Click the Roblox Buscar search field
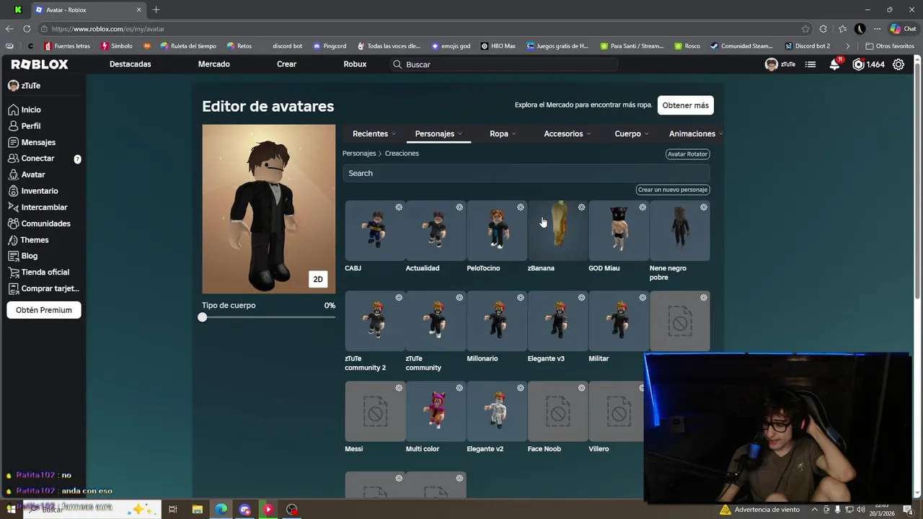 pyautogui.click(x=503, y=64)
